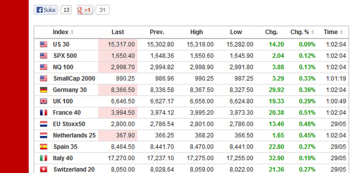Viewport: 355px width, 173px height.
Task: Click the United States flag beside US 30
Action: tap(44, 44)
